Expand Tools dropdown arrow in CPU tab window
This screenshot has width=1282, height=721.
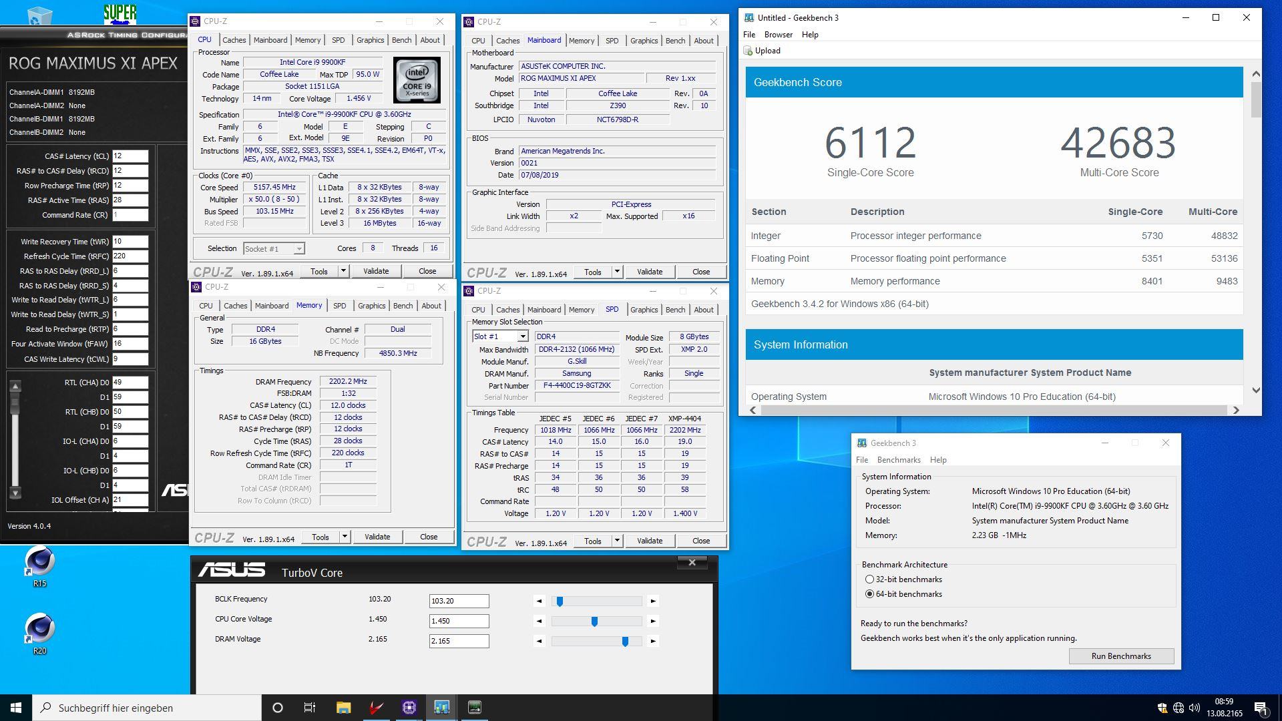click(x=343, y=271)
